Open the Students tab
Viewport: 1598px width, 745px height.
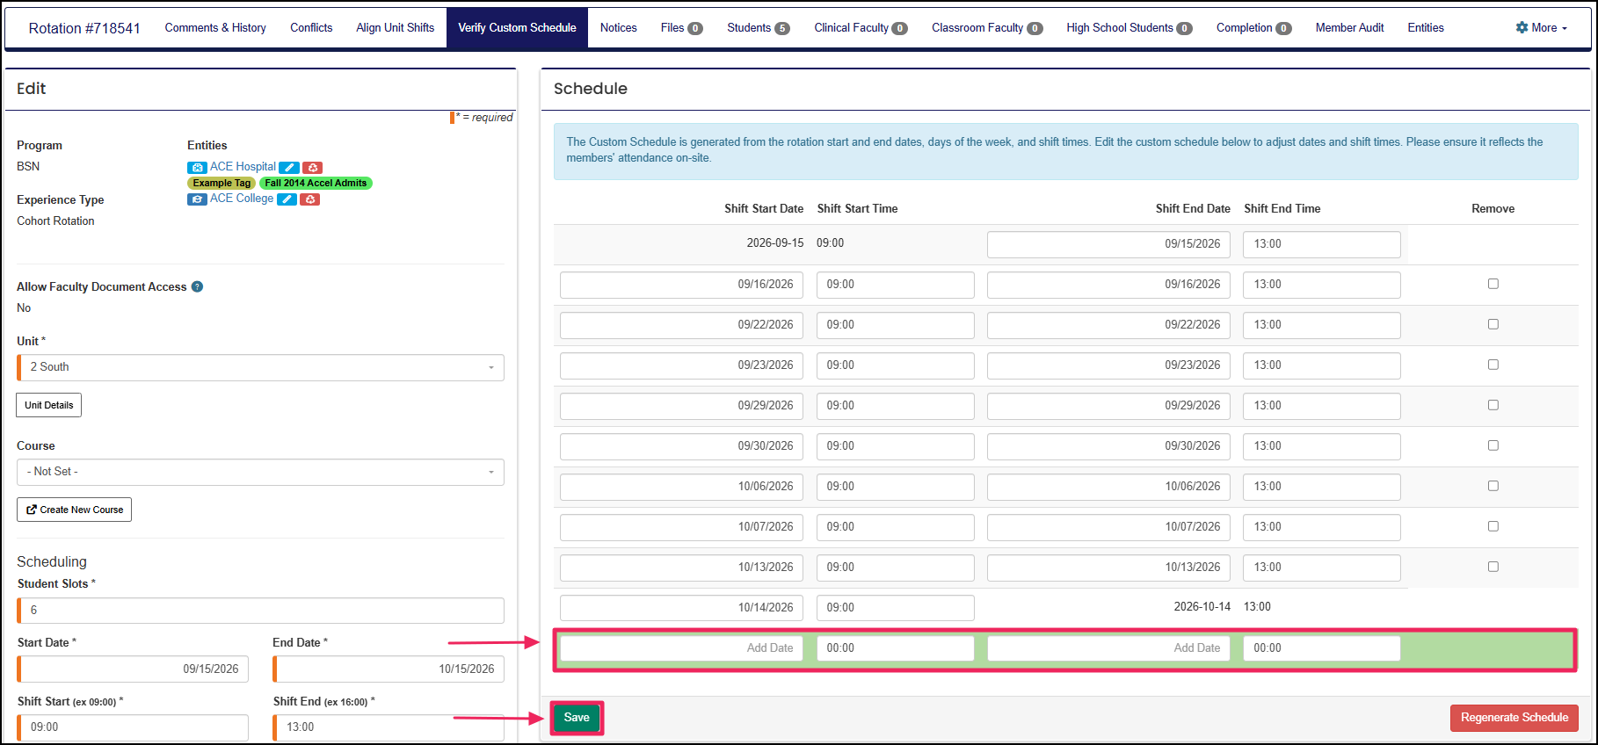tap(759, 28)
